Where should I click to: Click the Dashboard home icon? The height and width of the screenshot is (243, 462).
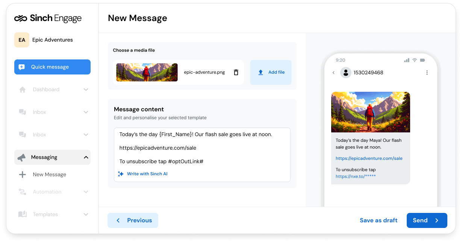[x=23, y=89]
